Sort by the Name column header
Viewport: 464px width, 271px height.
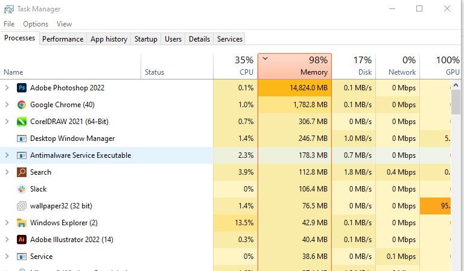tap(71, 66)
